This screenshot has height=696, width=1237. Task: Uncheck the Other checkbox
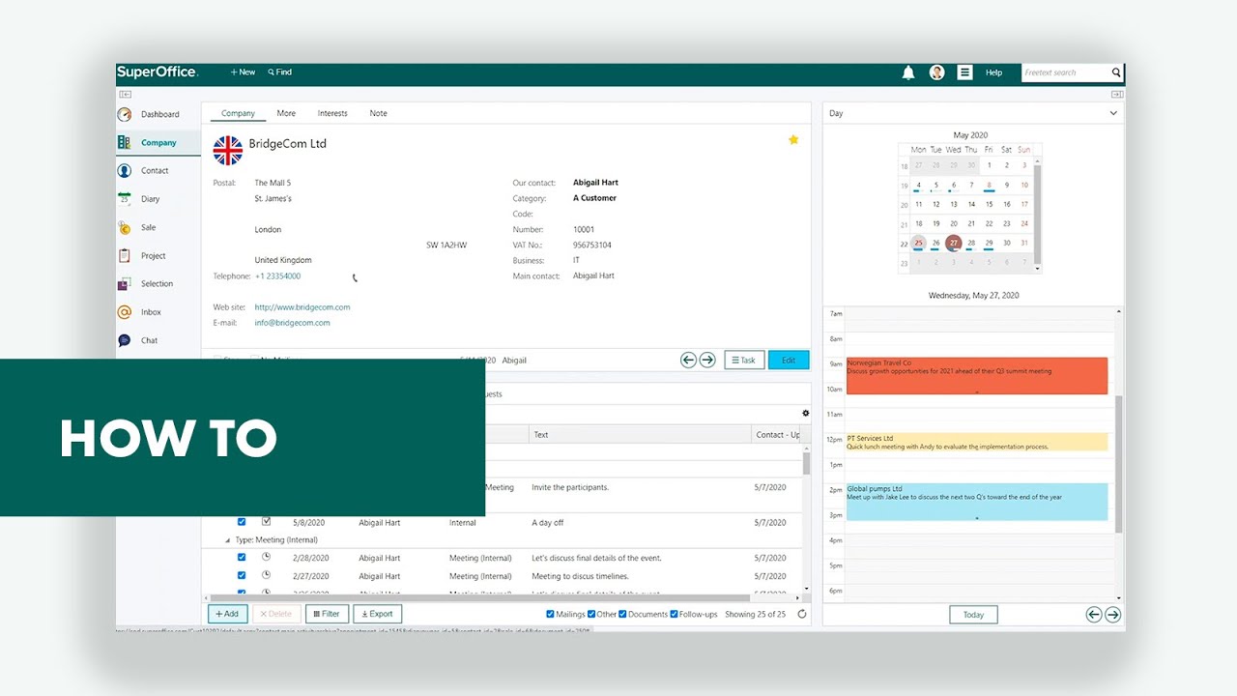(591, 614)
